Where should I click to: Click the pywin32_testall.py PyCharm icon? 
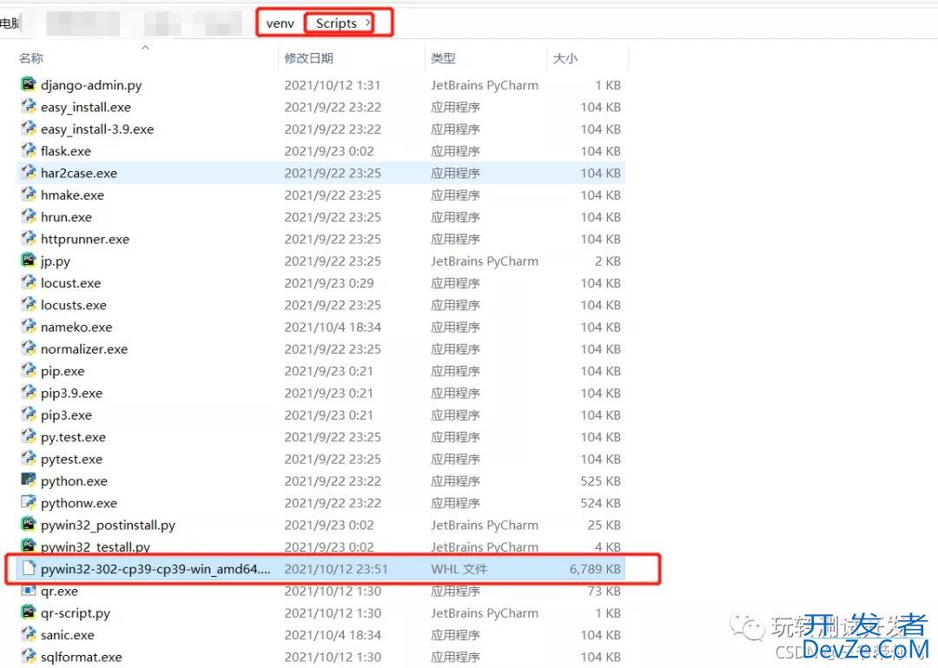[28, 546]
